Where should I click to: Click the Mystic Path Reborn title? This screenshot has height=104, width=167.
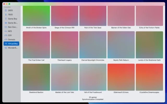point(121,60)
